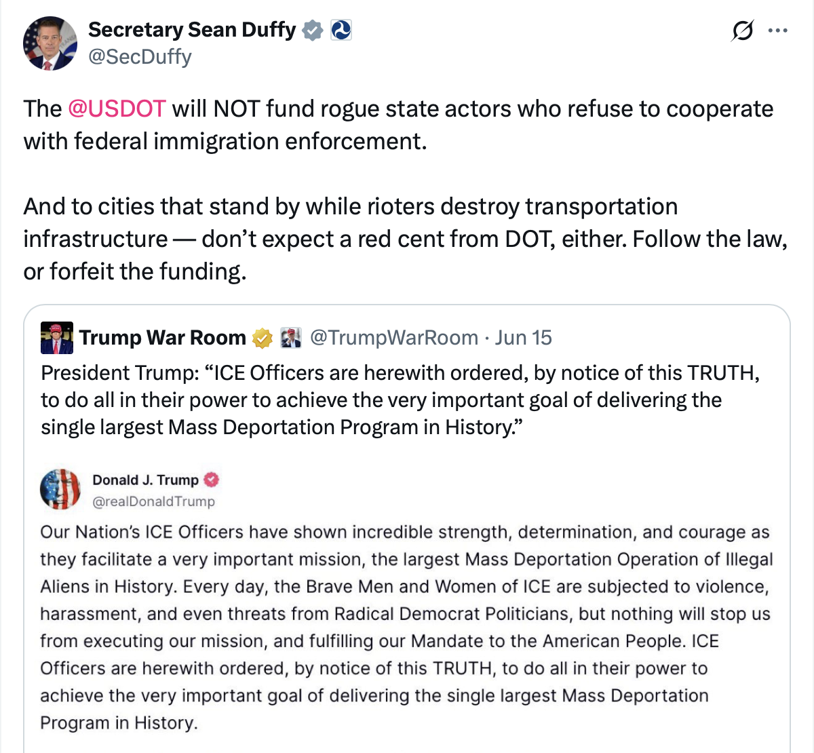The width and height of the screenshot is (814, 753).
Task: Click the Donald J. Trump name
Action: (145, 480)
